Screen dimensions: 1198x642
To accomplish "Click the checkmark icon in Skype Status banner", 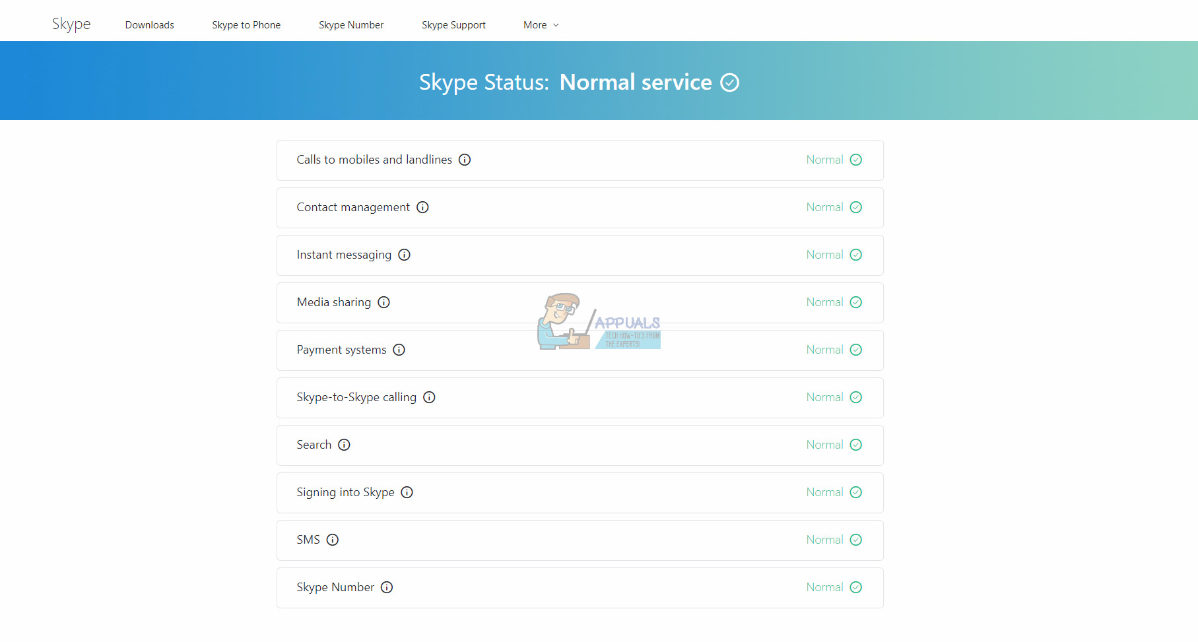I will coord(729,82).
